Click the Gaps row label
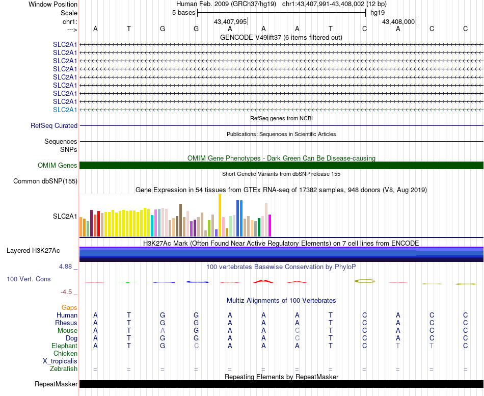Viewport: 484px width, 396px height. point(69,307)
